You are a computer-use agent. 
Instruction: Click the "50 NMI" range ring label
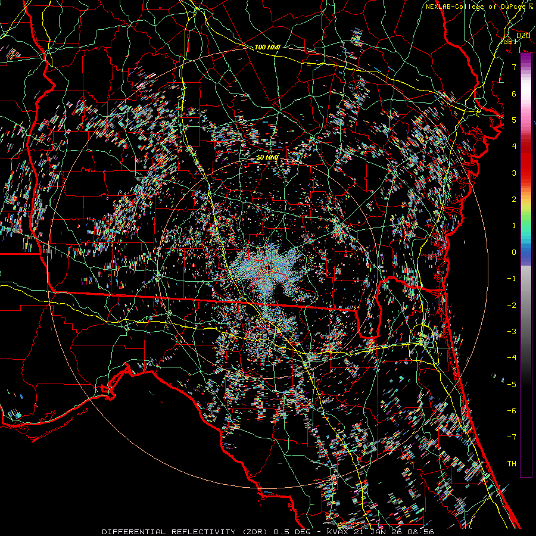click(x=267, y=157)
